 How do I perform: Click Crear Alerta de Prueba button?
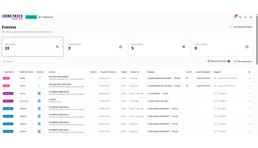point(241,27)
